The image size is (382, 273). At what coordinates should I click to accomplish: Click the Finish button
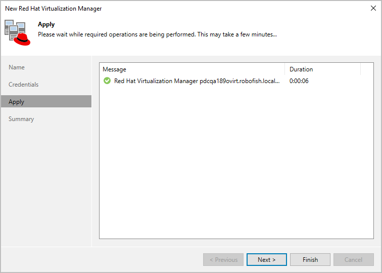(x=310, y=260)
